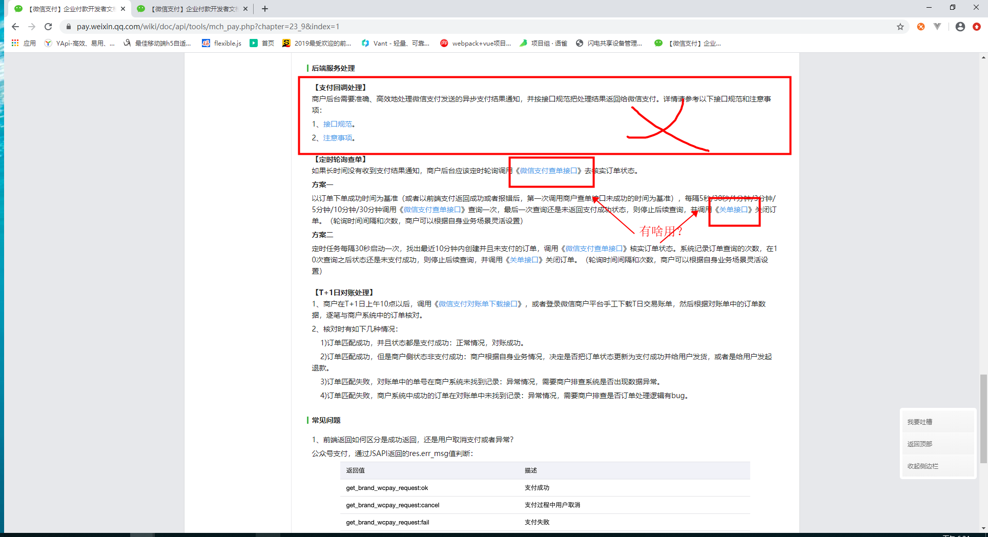
Task: Open the 闪电共享设备管理 bookmark
Action: [609, 43]
